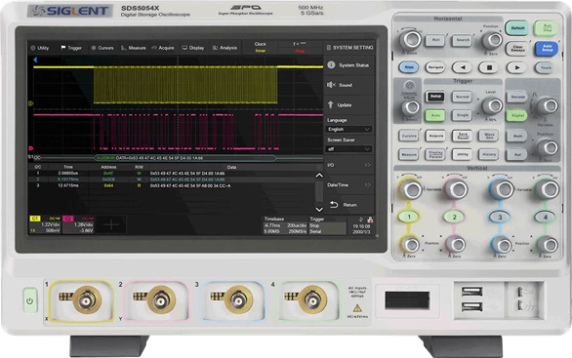Select Auto trigger mode

point(435,115)
